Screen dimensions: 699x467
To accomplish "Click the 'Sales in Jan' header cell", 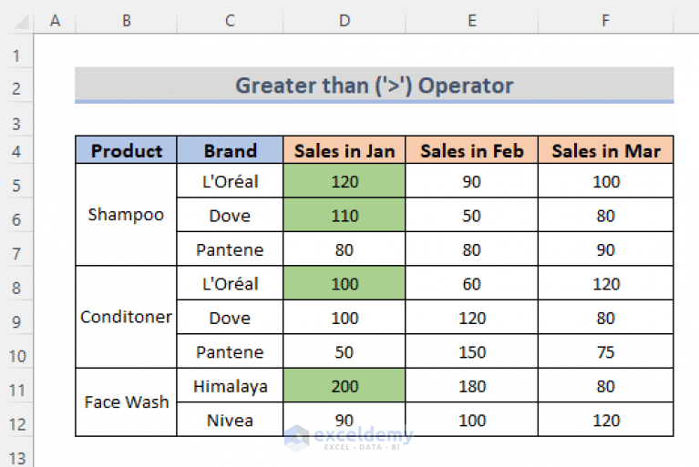I will point(344,150).
